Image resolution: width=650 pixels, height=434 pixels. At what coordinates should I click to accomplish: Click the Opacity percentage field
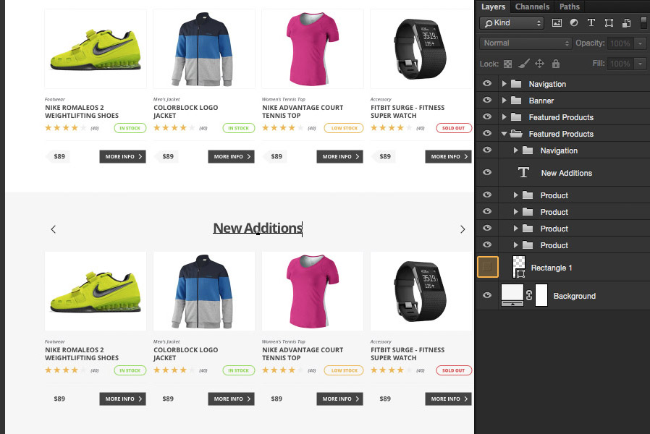(620, 43)
